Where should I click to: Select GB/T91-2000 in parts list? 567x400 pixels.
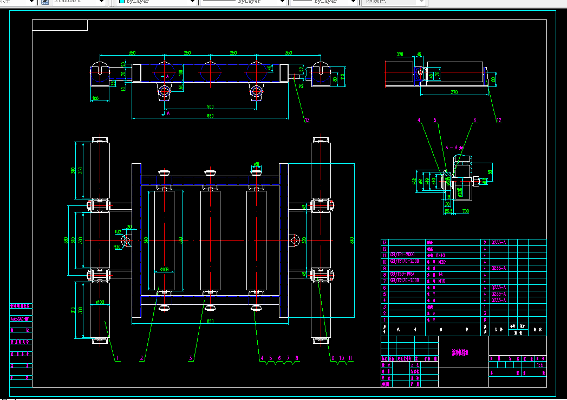coord(402,255)
